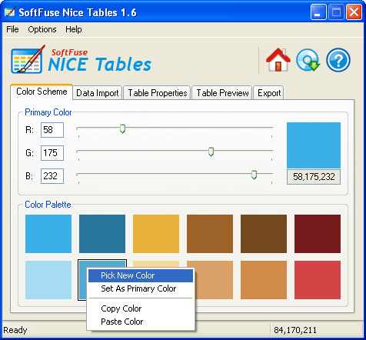
Task: Select Copy Color in the context menu
Action: (141, 308)
